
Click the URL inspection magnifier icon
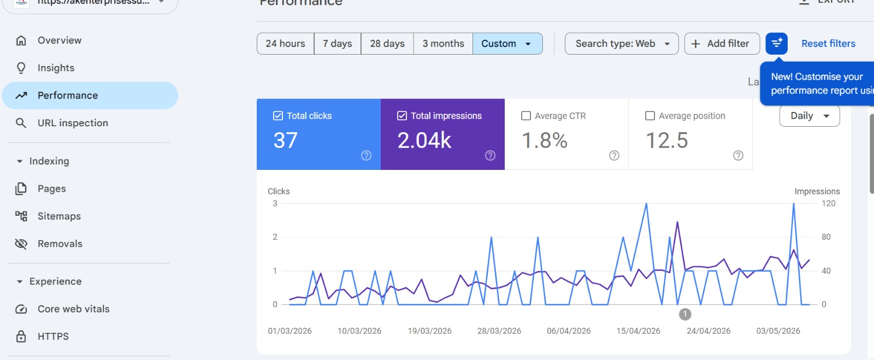coord(21,123)
